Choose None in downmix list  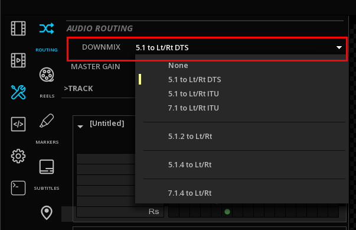point(178,66)
